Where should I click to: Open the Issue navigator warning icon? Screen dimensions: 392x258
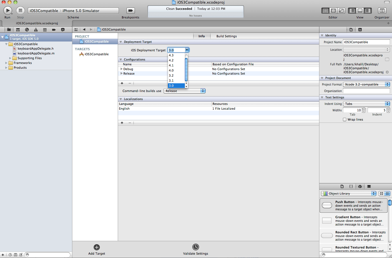[36, 29]
